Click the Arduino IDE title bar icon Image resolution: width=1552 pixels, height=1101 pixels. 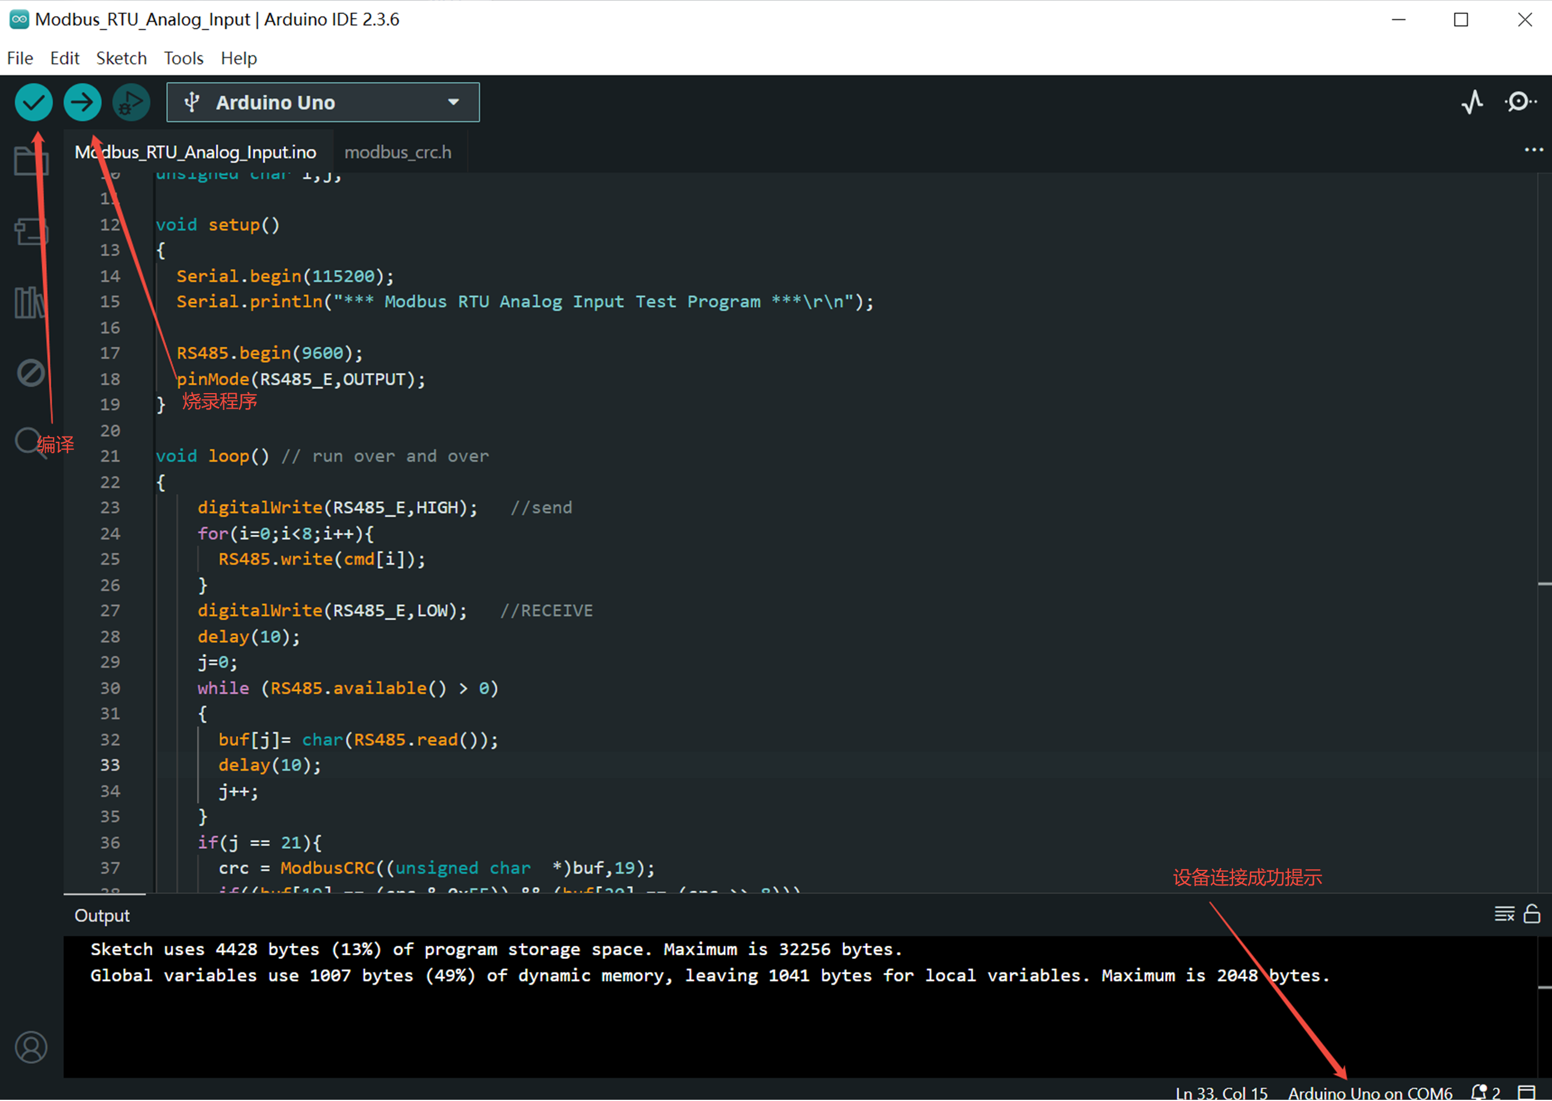(18, 19)
